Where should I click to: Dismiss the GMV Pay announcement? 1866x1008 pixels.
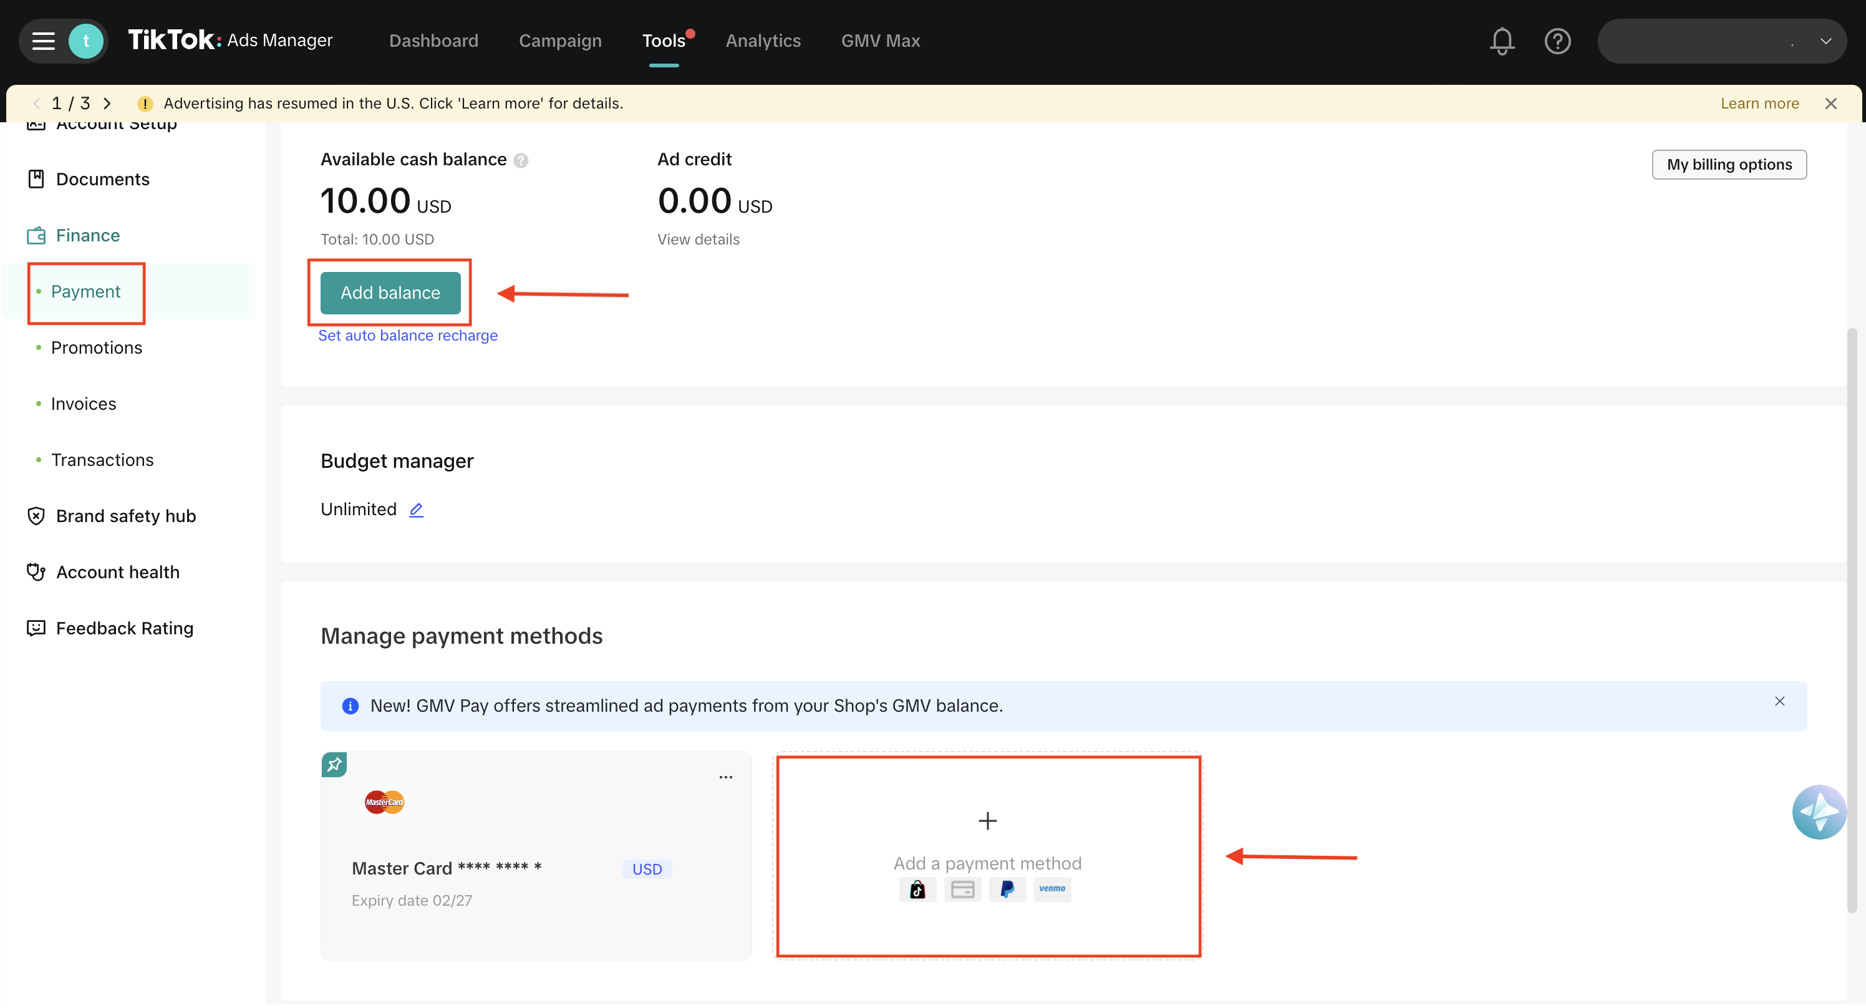(1780, 700)
